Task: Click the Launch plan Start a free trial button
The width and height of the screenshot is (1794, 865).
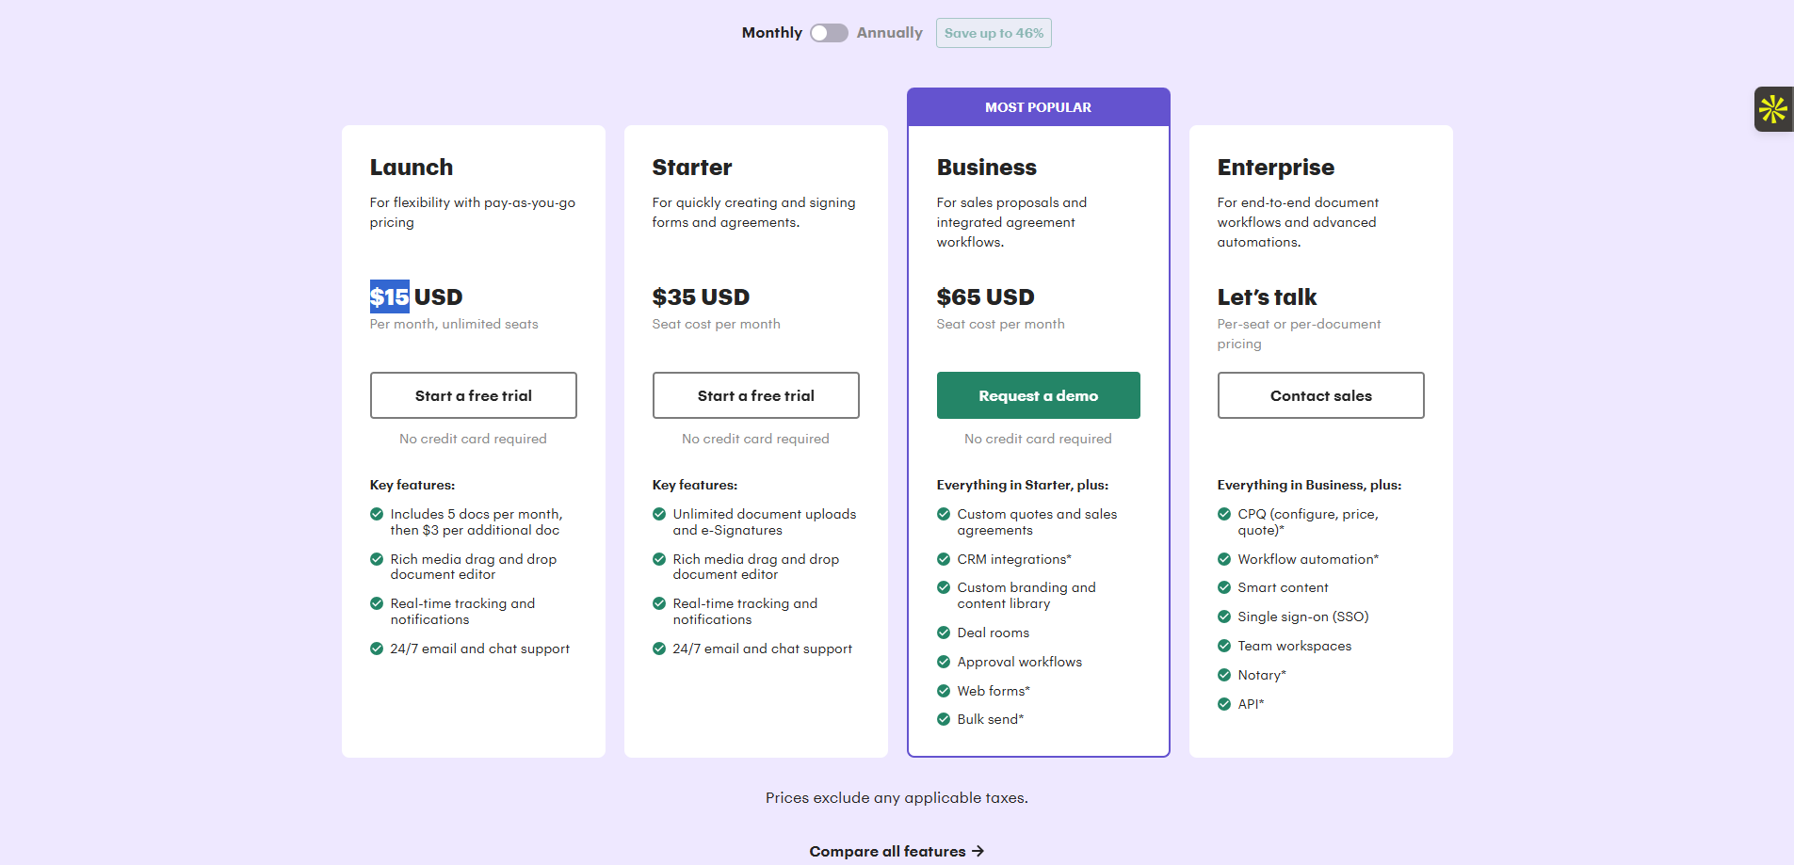Action: (473, 395)
